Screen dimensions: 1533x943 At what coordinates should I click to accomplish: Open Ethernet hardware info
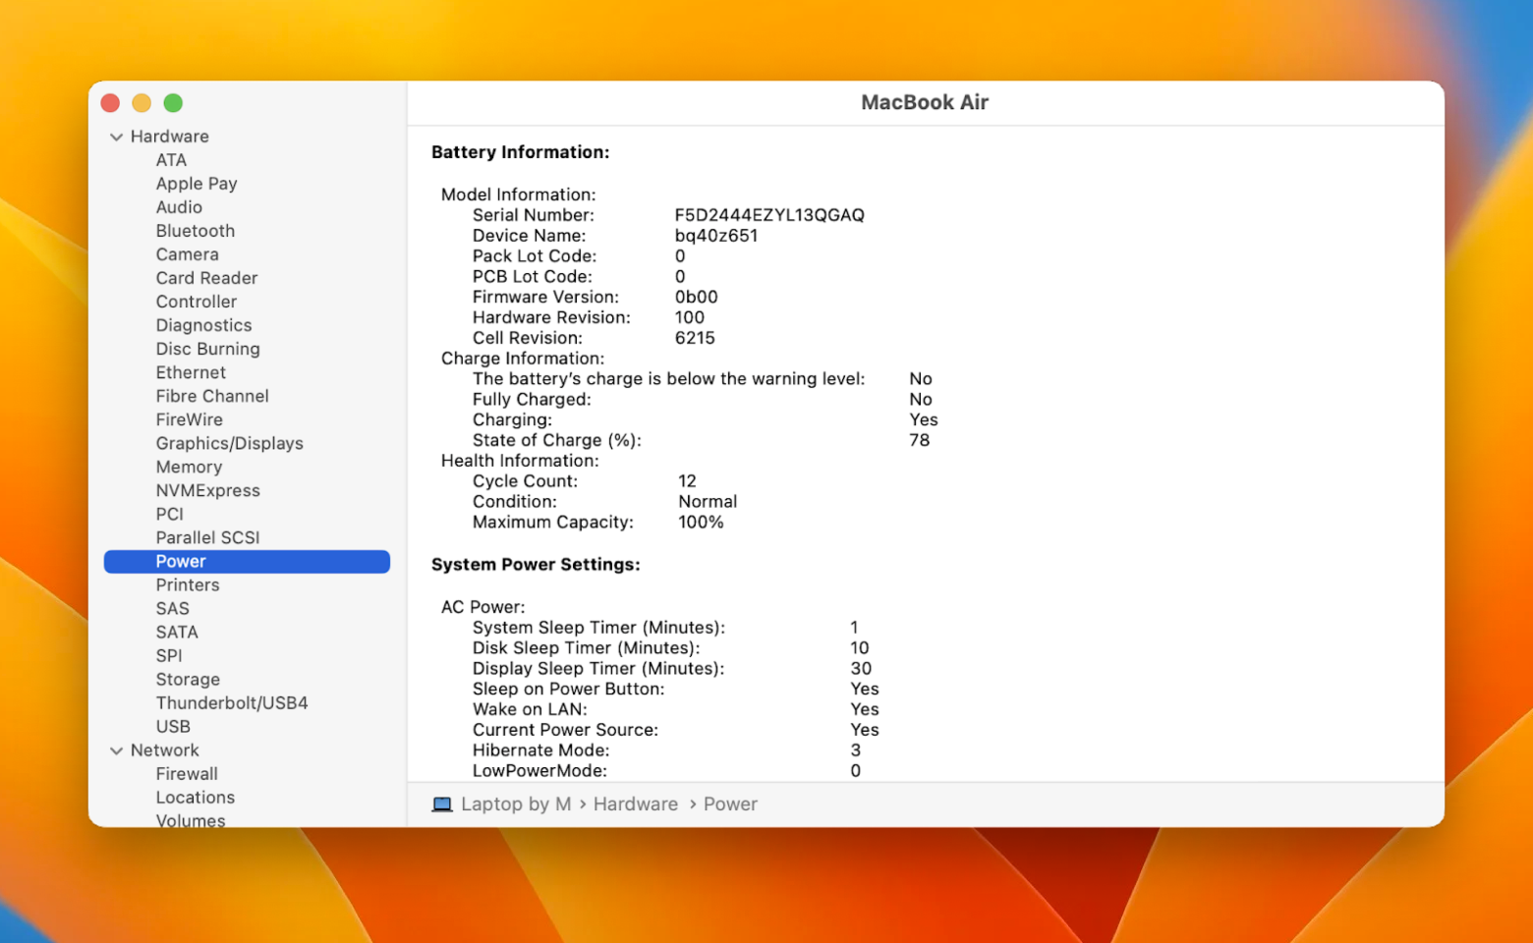pyautogui.click(x=191, y=372)
